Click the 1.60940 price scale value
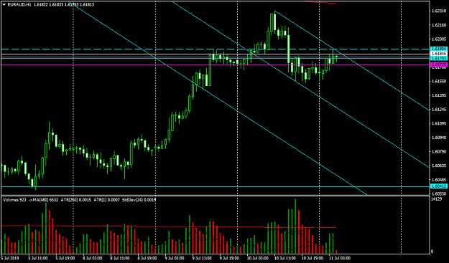 point(439,138)
